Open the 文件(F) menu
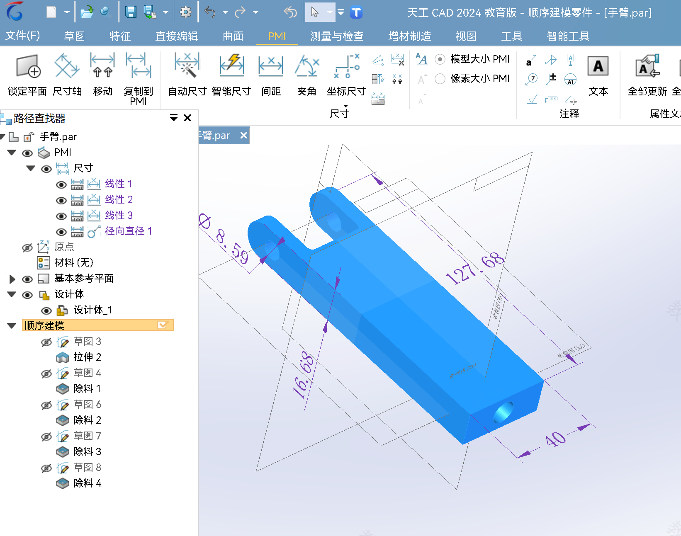The height and width of the screenshot is (536, 681). [22, 36]
